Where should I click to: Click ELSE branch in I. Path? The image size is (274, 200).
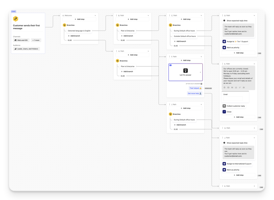point(176,129)
